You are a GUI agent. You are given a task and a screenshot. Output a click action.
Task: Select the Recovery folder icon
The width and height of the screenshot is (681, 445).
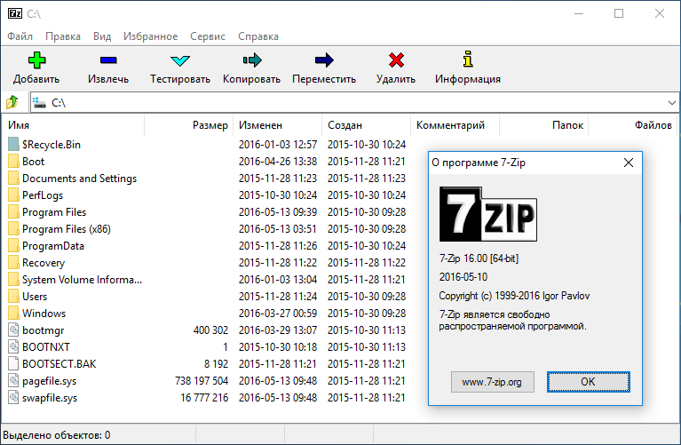click(x=13, y=263)
